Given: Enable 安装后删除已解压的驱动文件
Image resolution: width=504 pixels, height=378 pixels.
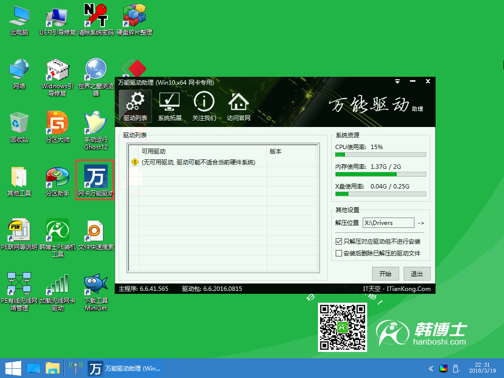Looking at the screenshot, I should (x=339, y=253).
